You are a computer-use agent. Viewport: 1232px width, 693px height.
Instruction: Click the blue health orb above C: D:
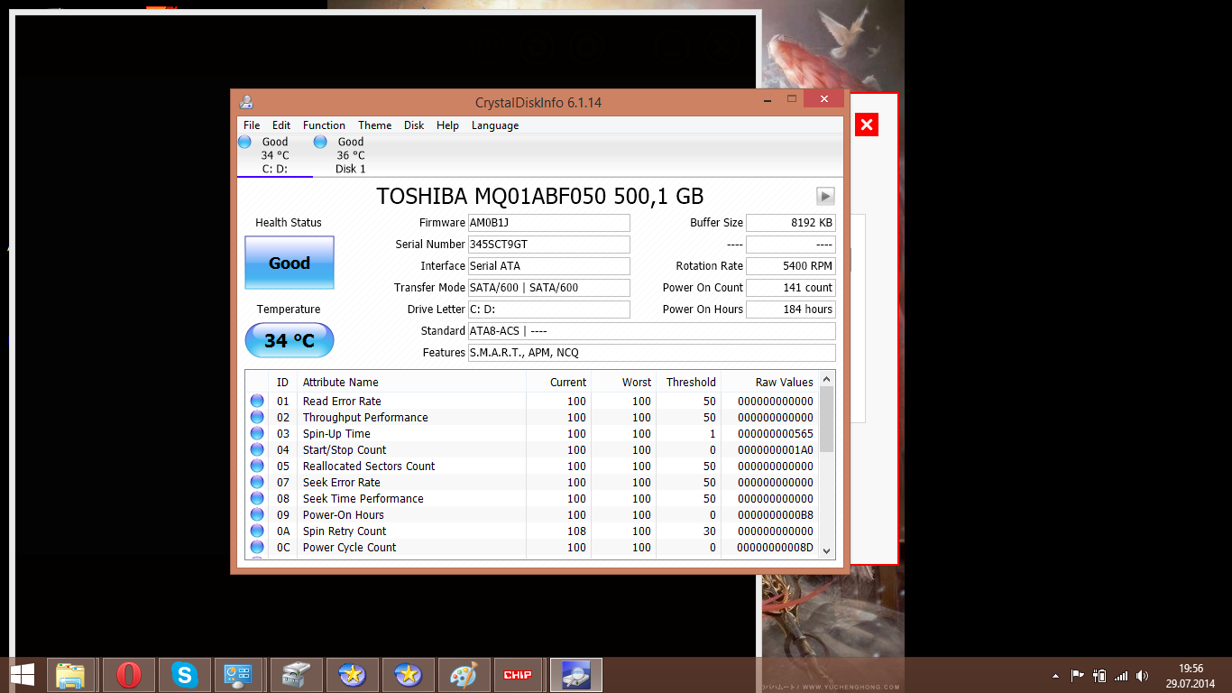pos(244,142)
